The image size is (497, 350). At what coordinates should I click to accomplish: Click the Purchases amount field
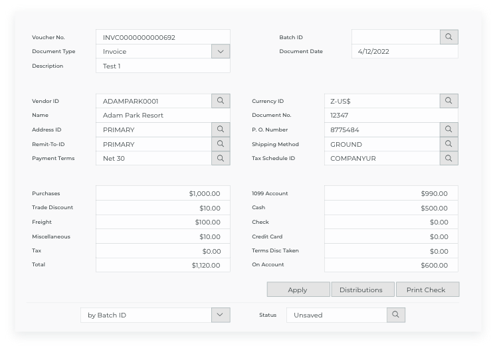click(x=163, y=193)
